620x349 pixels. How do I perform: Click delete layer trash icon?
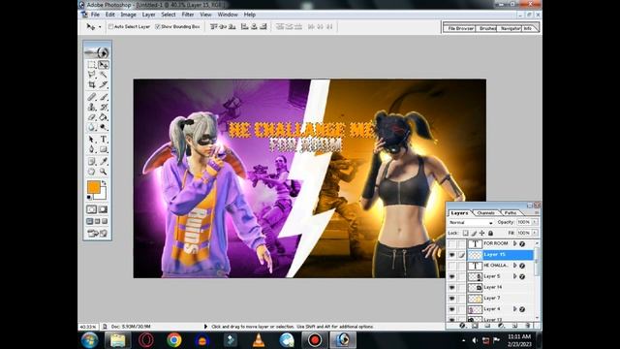[x=527, y=326]
